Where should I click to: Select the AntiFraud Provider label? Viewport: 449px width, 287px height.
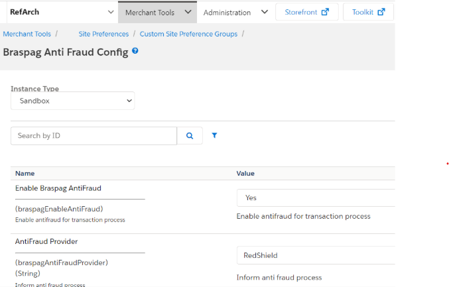pyautogui.click(x=46, y=241)
